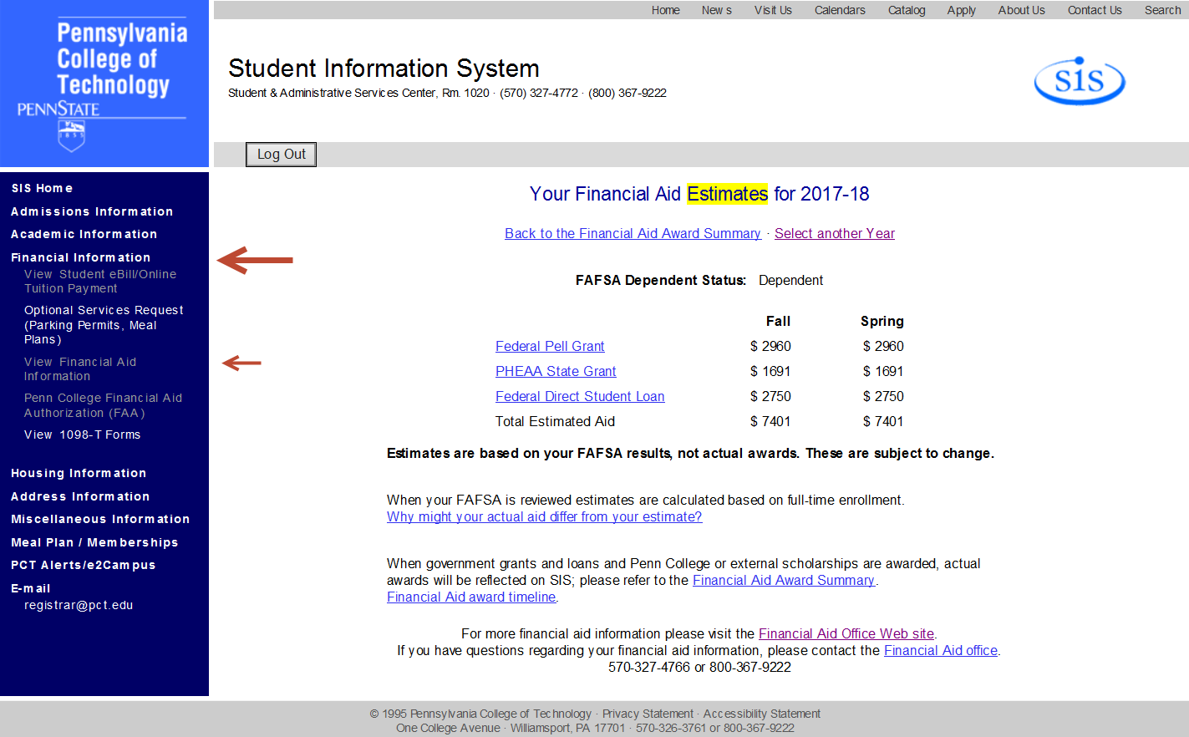
Task: Open Back to the Financial Aid Award Summary
Action: 633,233
